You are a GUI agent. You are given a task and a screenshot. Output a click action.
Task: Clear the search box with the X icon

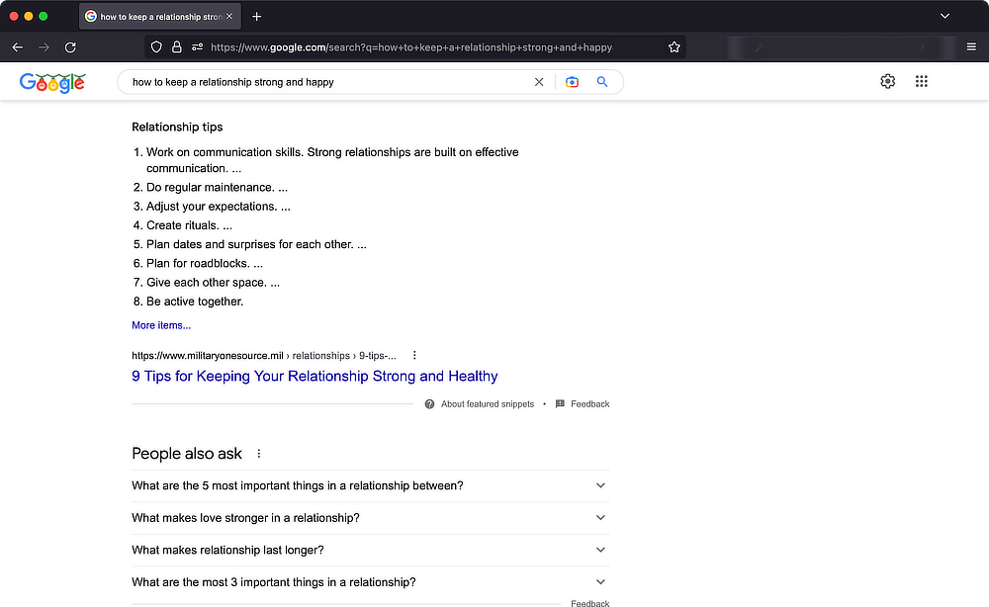click(x=539, y=82)
